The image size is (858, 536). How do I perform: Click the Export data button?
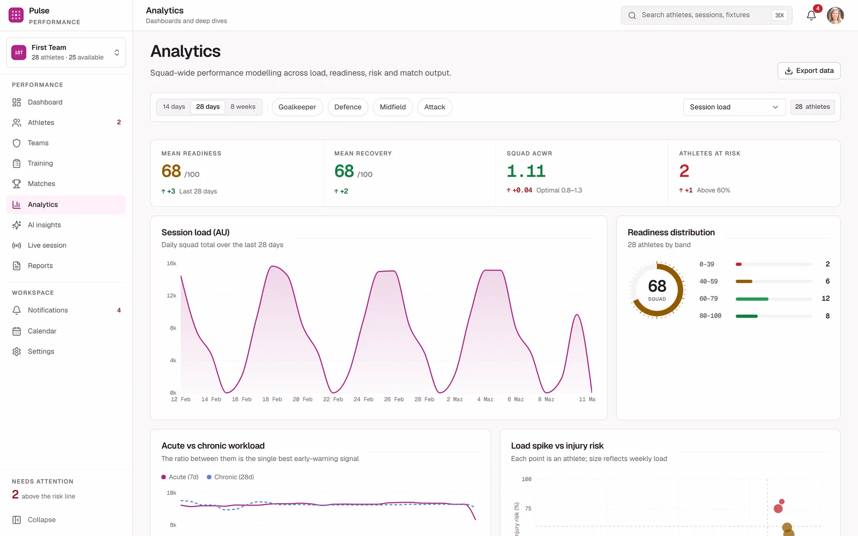(809, 71)
